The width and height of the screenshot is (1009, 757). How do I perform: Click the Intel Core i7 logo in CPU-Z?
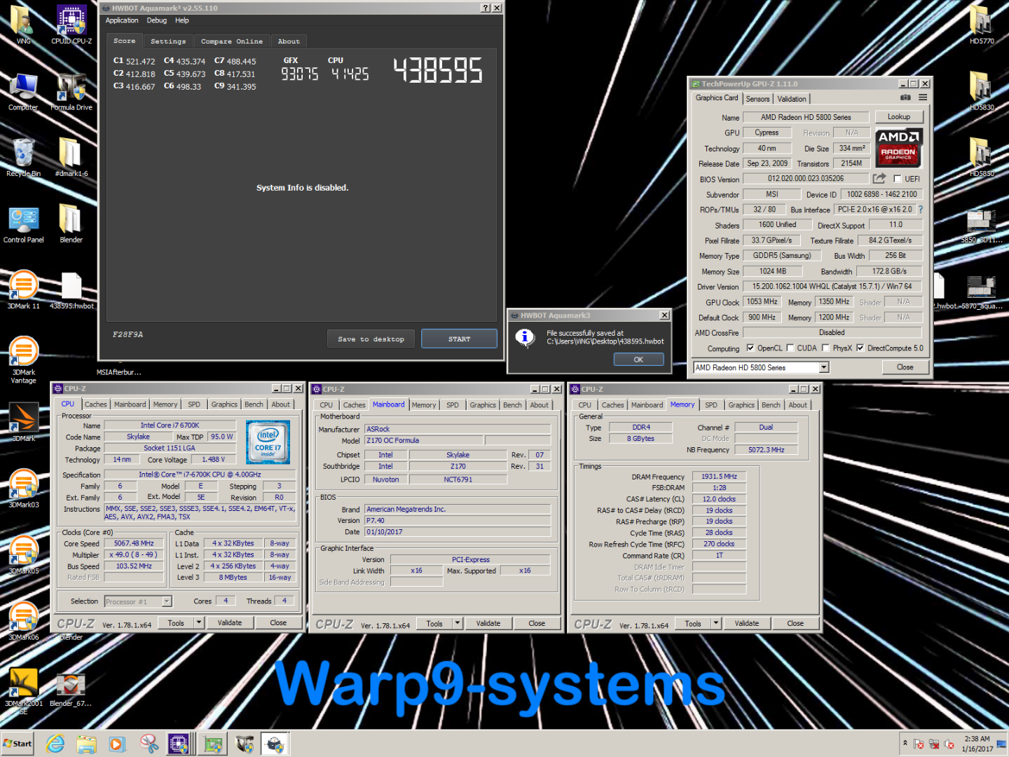coord(268,442)
